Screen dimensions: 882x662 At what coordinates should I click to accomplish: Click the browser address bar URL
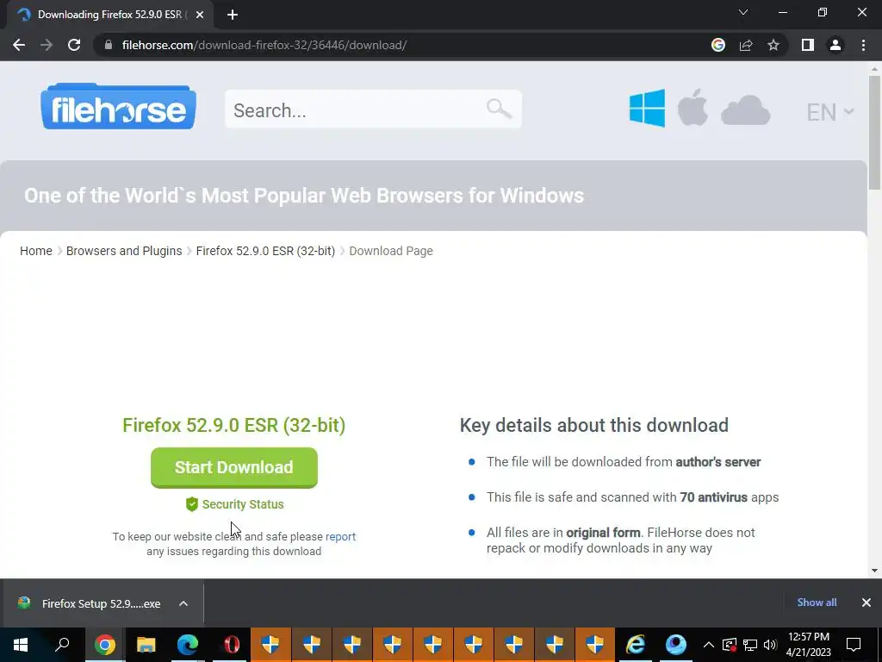(264, 45)
